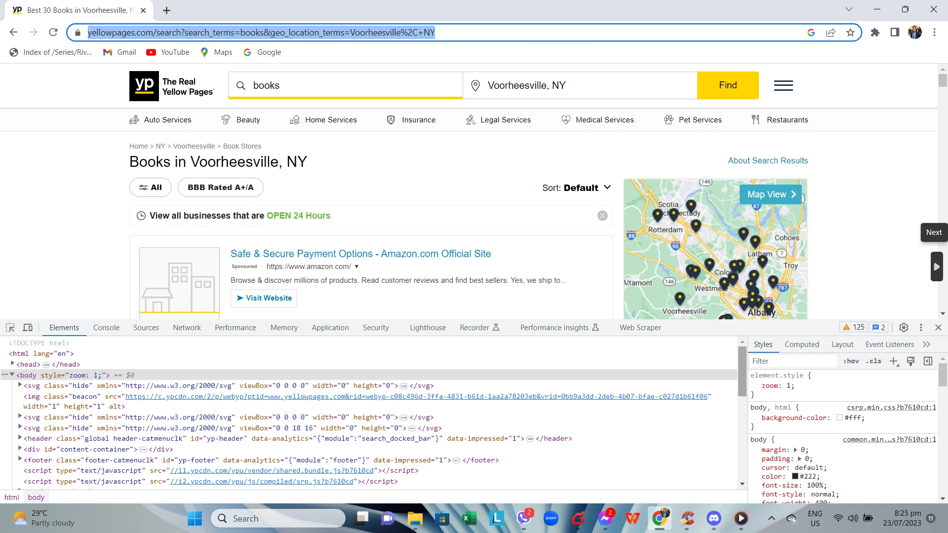The image size is (948, 533).
Task: Switch to the Console tab
Action: [x=106, y=327]
